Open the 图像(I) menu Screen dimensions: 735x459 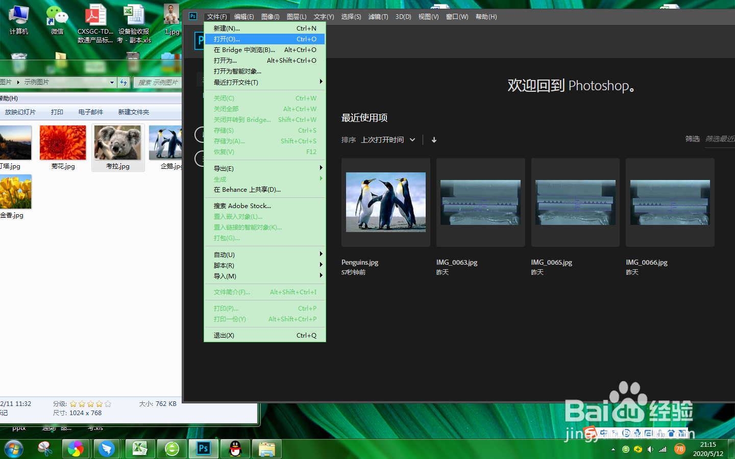pyautogui.click(x=271, y=17)
